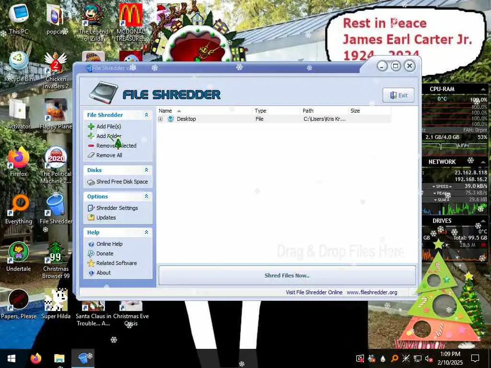Click the Size column header
The width and height of the screenshot is (491, 368).
tap(369, 111)
